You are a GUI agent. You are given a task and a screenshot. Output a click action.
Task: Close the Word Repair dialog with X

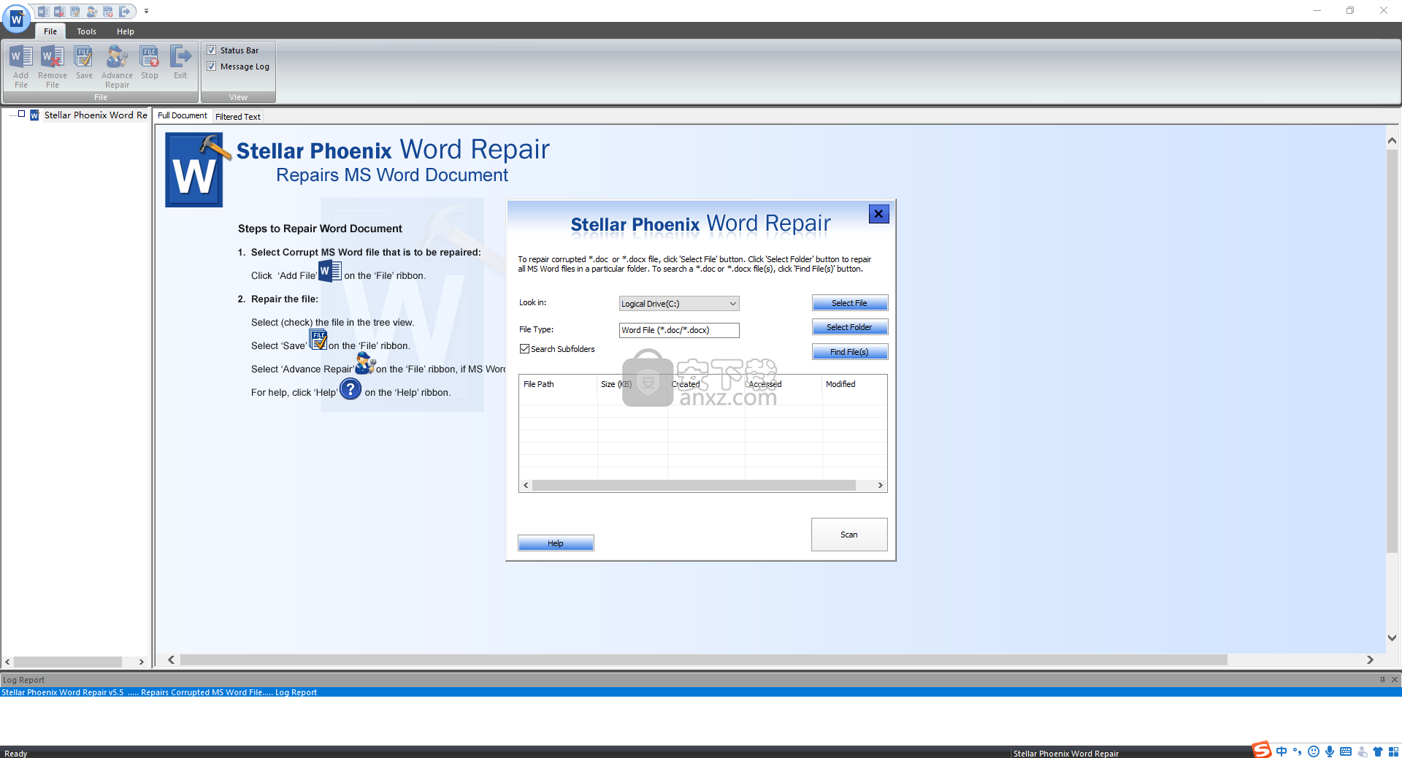pyautogui.click(x=878, y=214)
